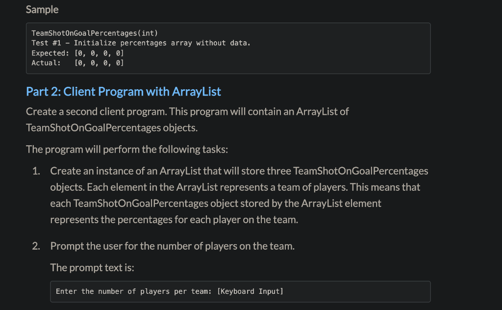The height and width of the screenshot is (310, 502).
Task: Click the "Actual: [0, 0, 0, 0]" line
Action: point(77,63)
